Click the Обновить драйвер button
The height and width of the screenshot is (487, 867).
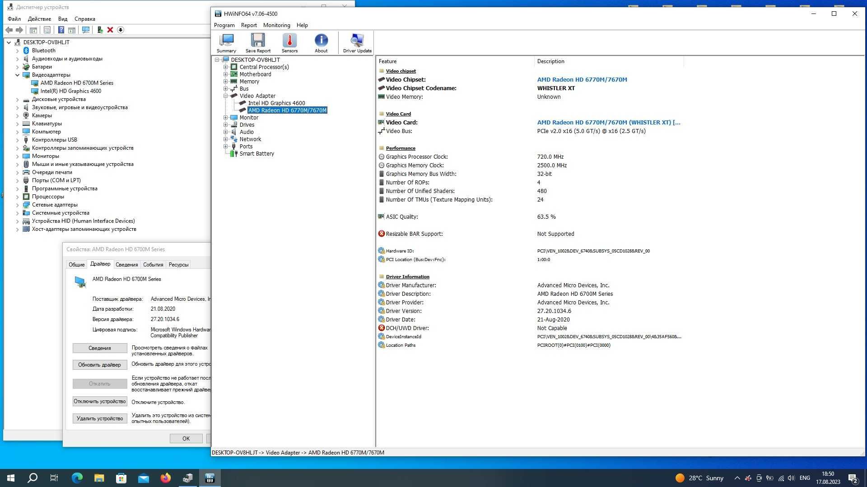pos(100,365)
